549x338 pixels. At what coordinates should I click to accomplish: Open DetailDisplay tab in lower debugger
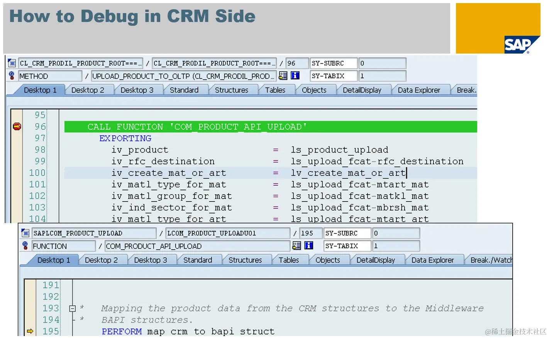375,260
